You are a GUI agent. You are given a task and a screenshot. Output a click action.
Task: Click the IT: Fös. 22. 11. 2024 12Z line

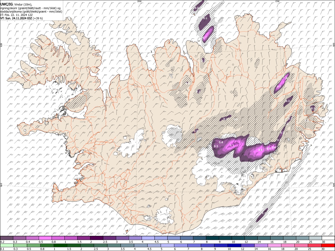point(16,15)
